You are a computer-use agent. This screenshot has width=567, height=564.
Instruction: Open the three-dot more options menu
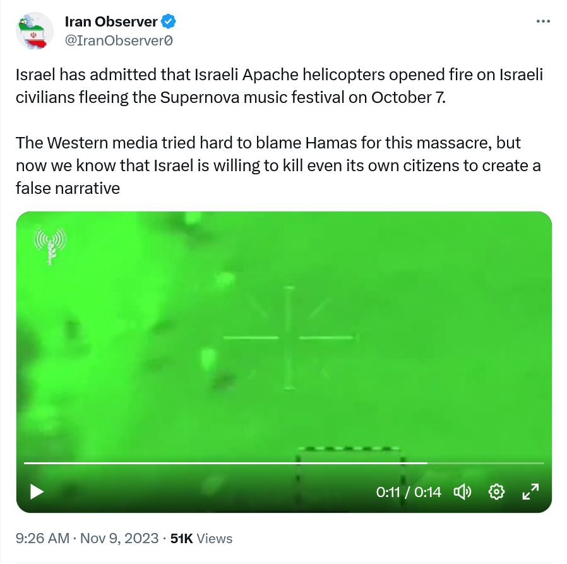[x=543, y=21]
